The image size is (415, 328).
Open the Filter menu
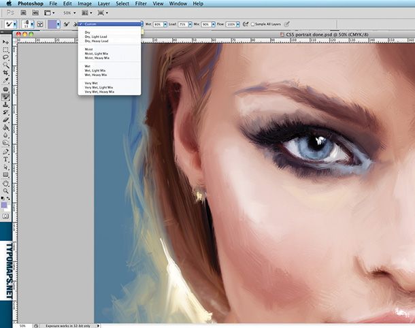[141, 3]
